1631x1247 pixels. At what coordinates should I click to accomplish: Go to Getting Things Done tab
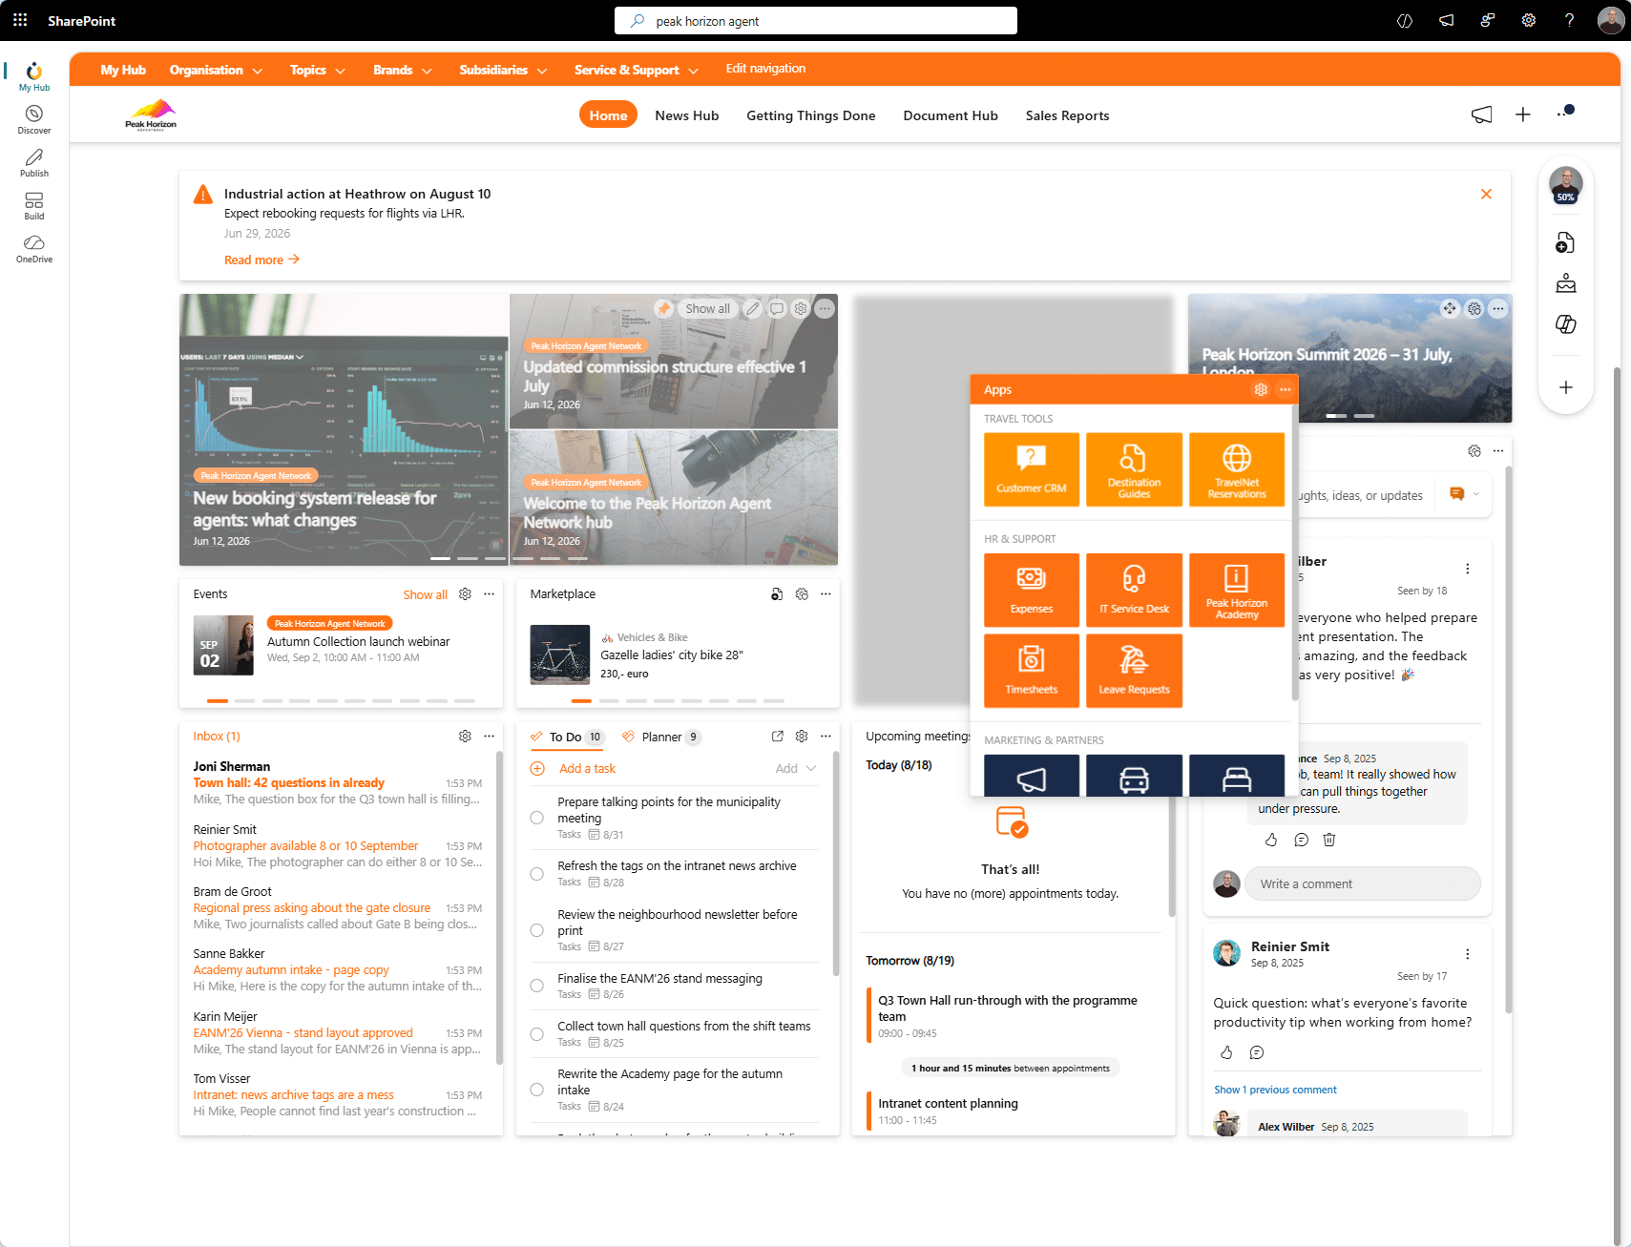(x=811, y=115)
